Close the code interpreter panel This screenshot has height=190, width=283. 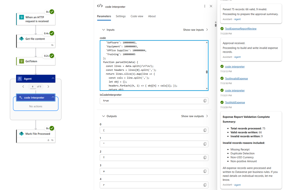(x=211, y=6)
